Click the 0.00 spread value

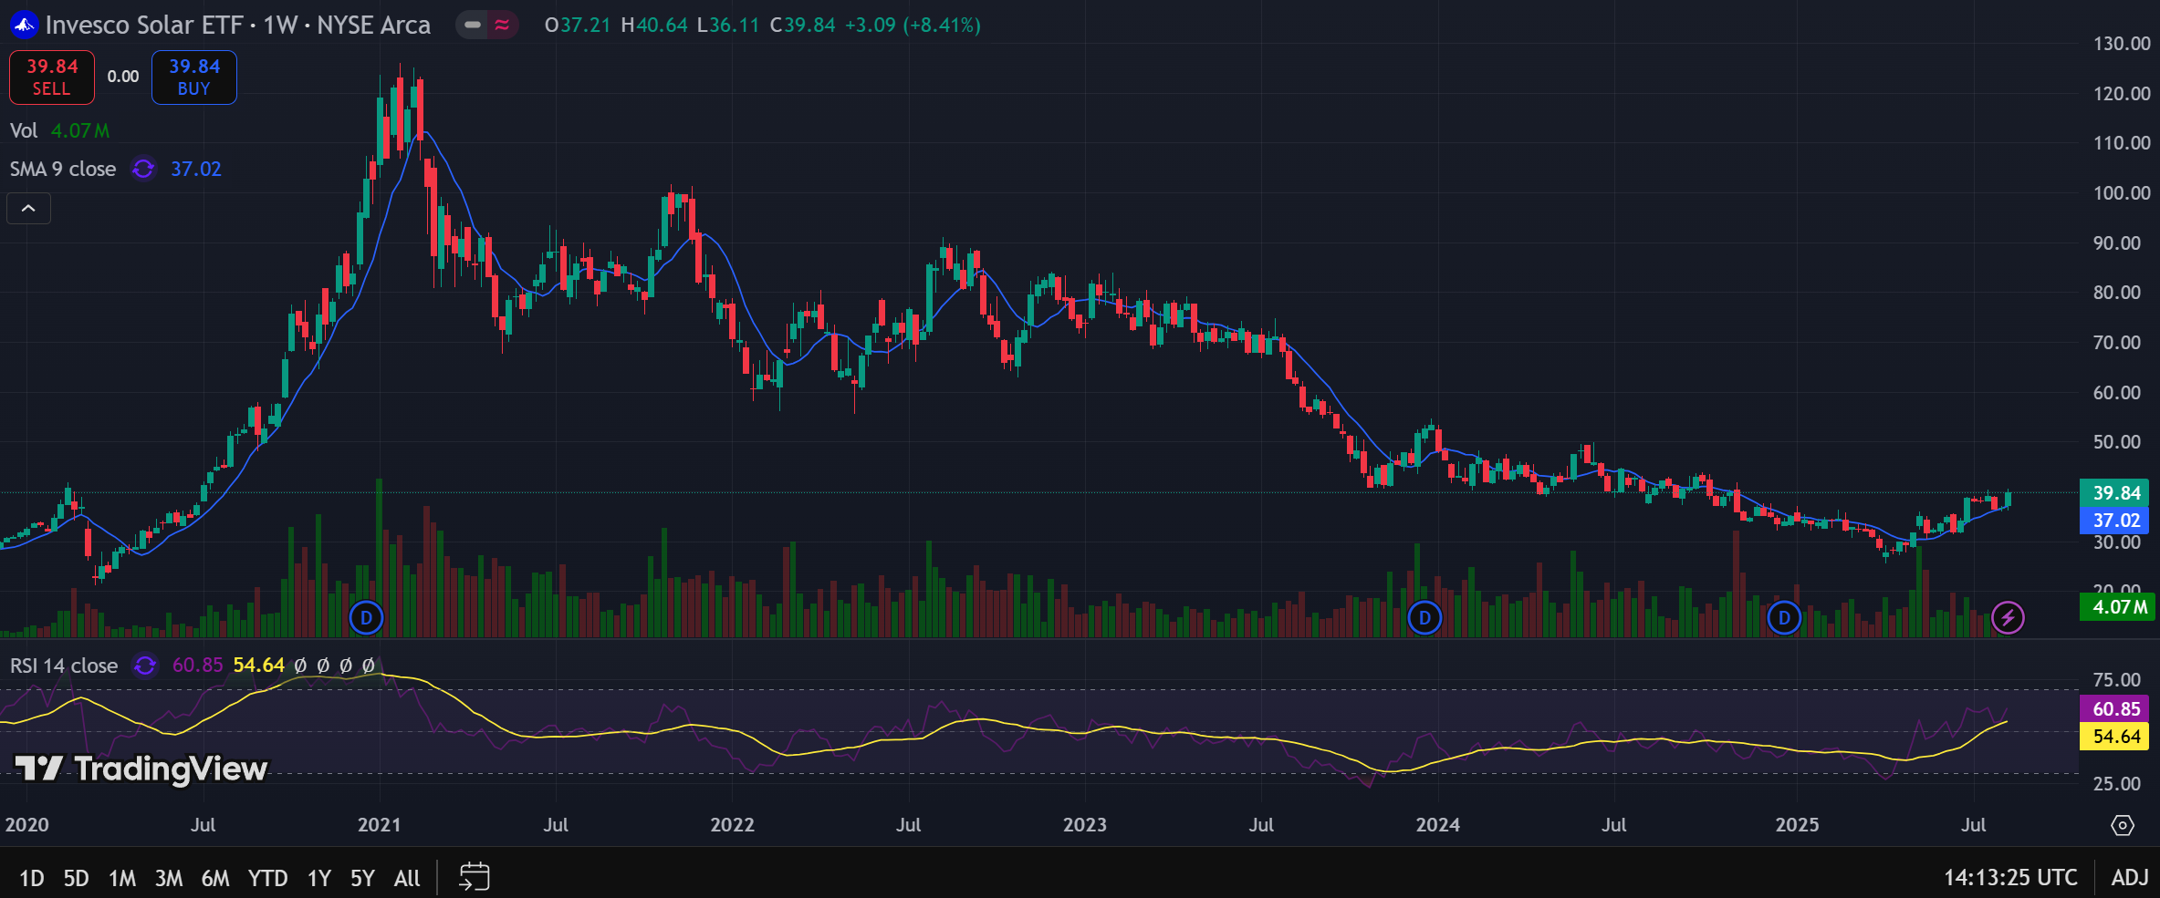(123, 77)
